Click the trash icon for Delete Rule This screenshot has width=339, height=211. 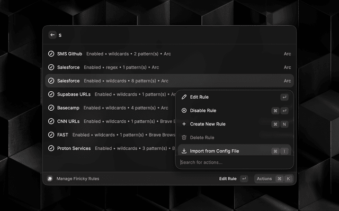(x=184, y=138)
